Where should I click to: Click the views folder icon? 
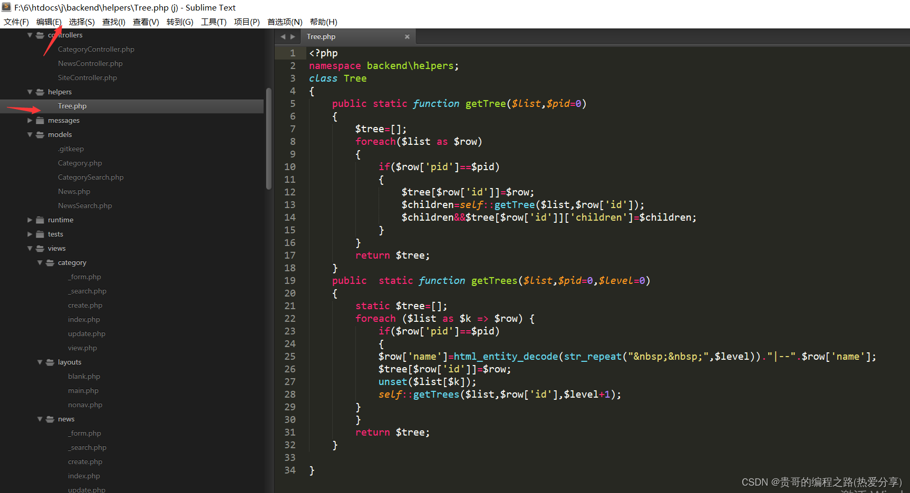(40, 249)
